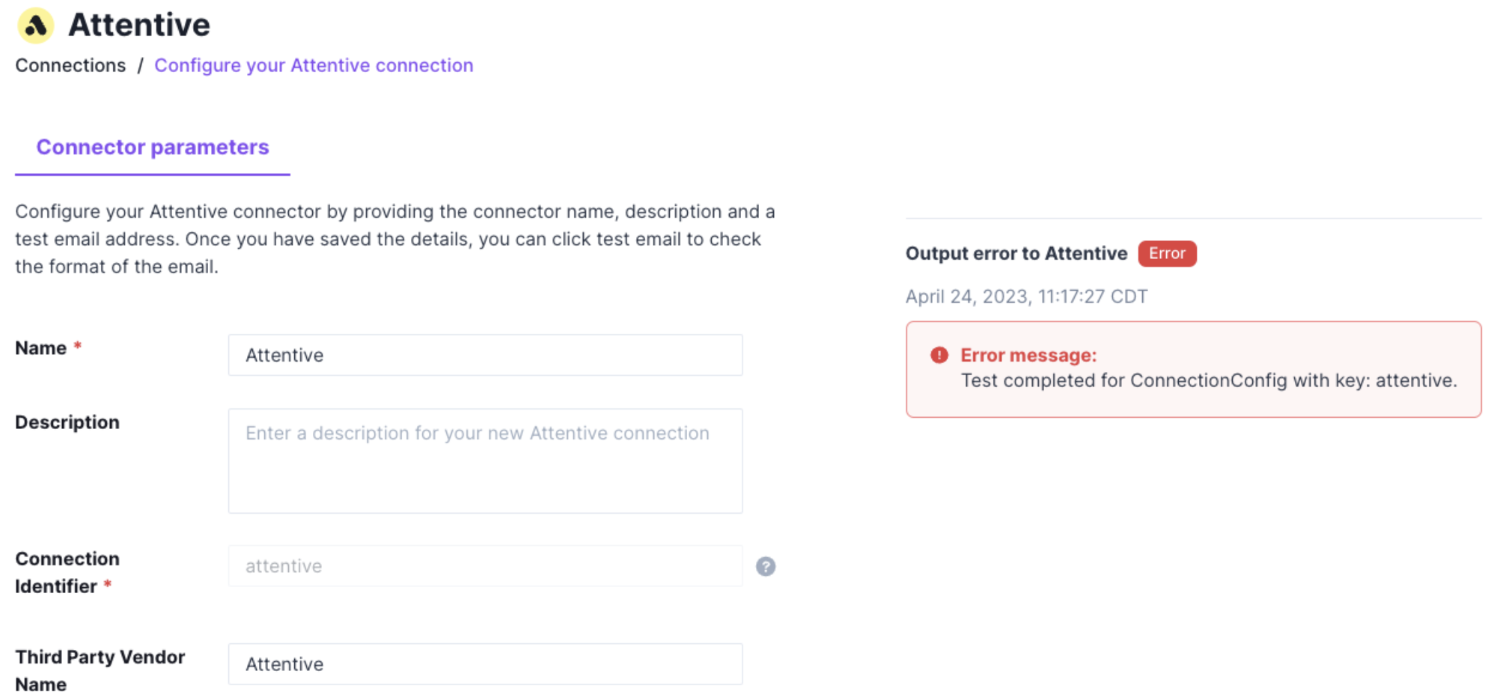Click into the Description text area
Viewport: 1488px width, 692px height.
(485, 461)
